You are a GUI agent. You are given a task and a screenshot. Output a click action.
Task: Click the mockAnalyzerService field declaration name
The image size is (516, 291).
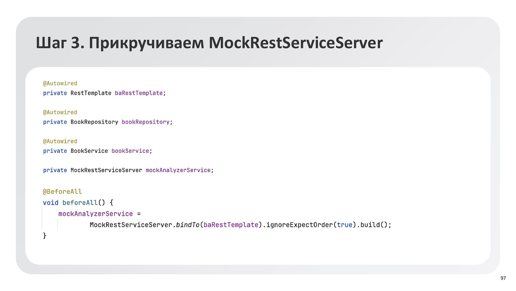[178, 170]
